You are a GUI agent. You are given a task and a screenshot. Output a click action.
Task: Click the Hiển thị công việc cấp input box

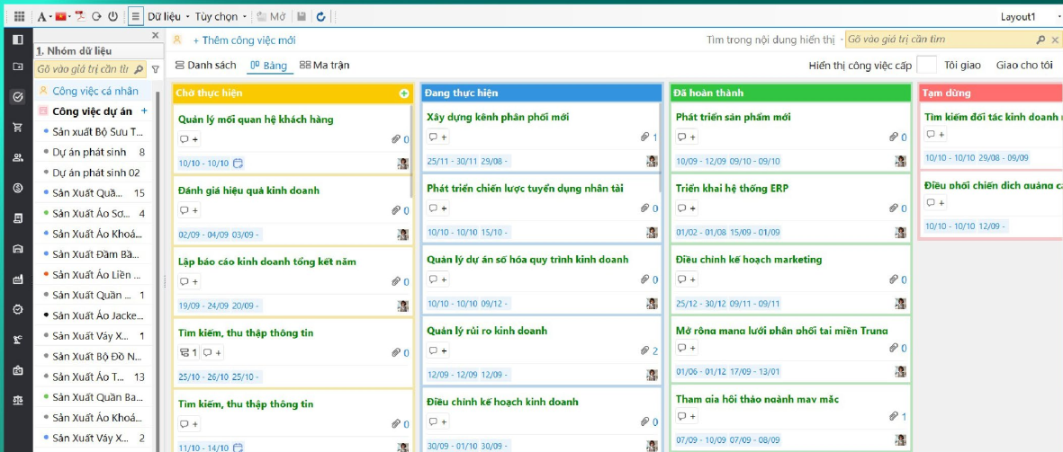point(926,66)
